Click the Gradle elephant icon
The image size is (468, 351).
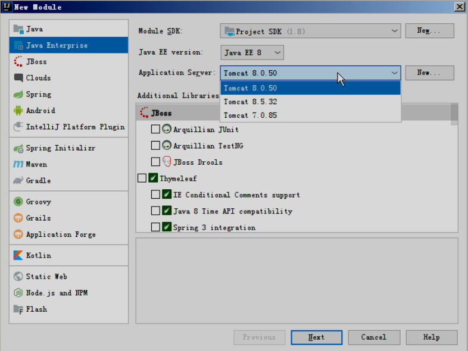tap(18, 181)
